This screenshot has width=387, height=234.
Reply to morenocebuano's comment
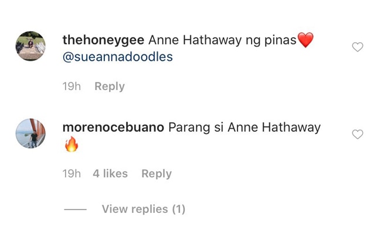(157, 174)
